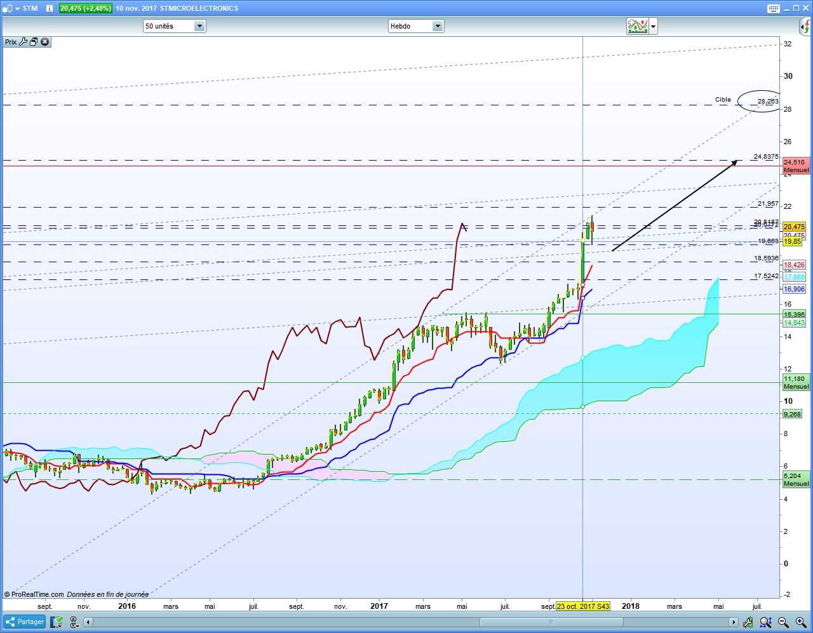
Task: Click the STM ticker name
Action: [30, 8]
